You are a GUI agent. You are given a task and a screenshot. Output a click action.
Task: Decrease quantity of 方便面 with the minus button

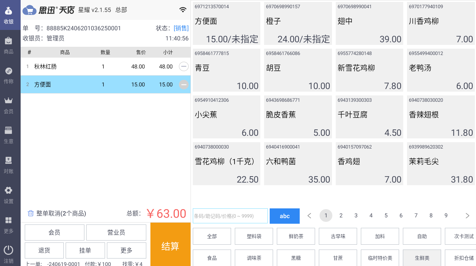pyautogui.click(x=183, y=85)
